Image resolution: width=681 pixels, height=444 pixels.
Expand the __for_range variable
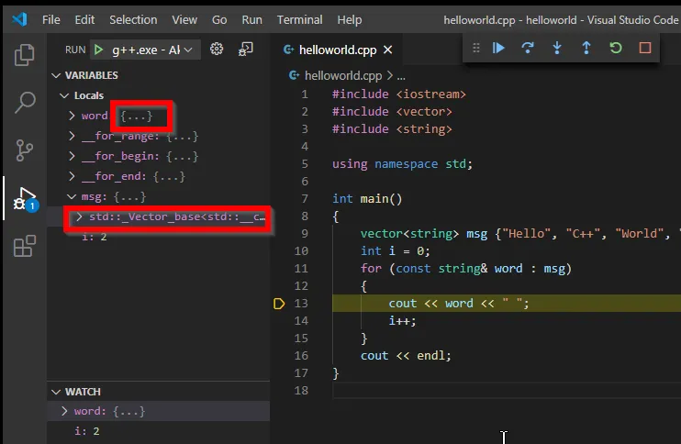[72, 136]
